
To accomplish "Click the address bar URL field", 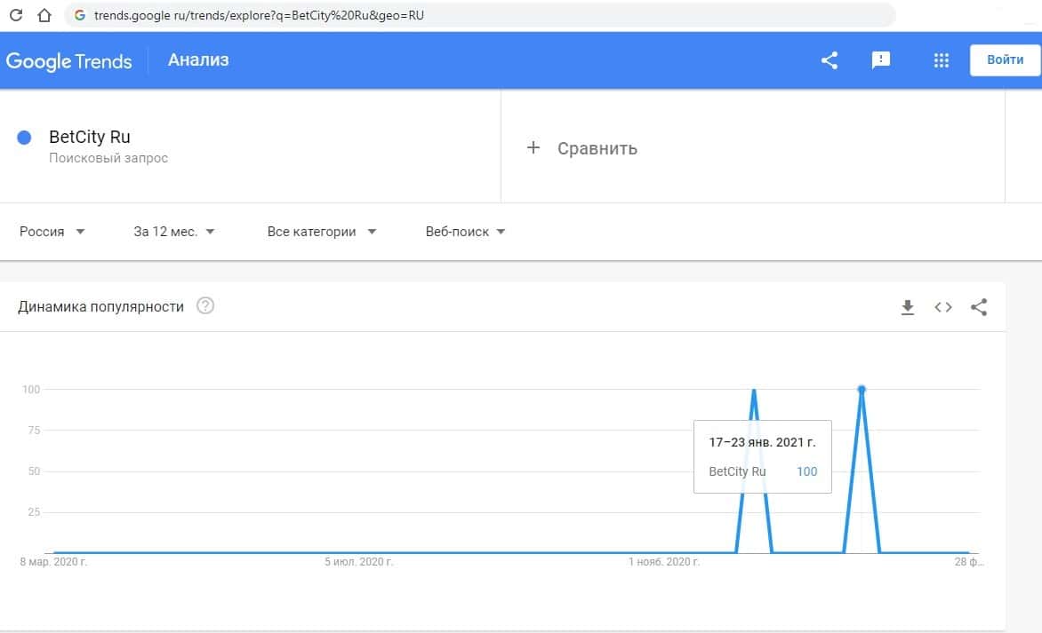I will 480,15.
